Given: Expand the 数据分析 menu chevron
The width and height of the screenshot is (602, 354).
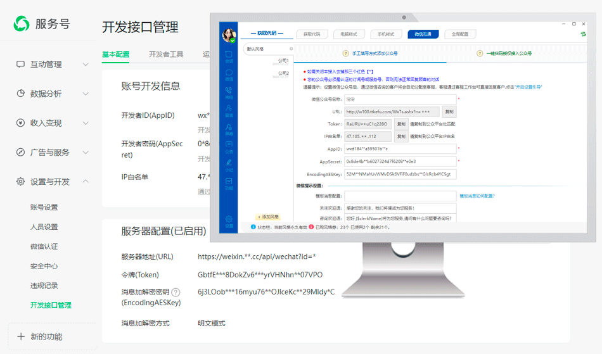Looking at the screenshot, I should pos(86,93).
